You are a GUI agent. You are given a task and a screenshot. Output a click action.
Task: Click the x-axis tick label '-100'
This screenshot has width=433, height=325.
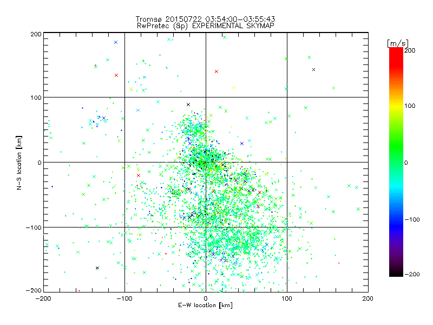point(124,298)
